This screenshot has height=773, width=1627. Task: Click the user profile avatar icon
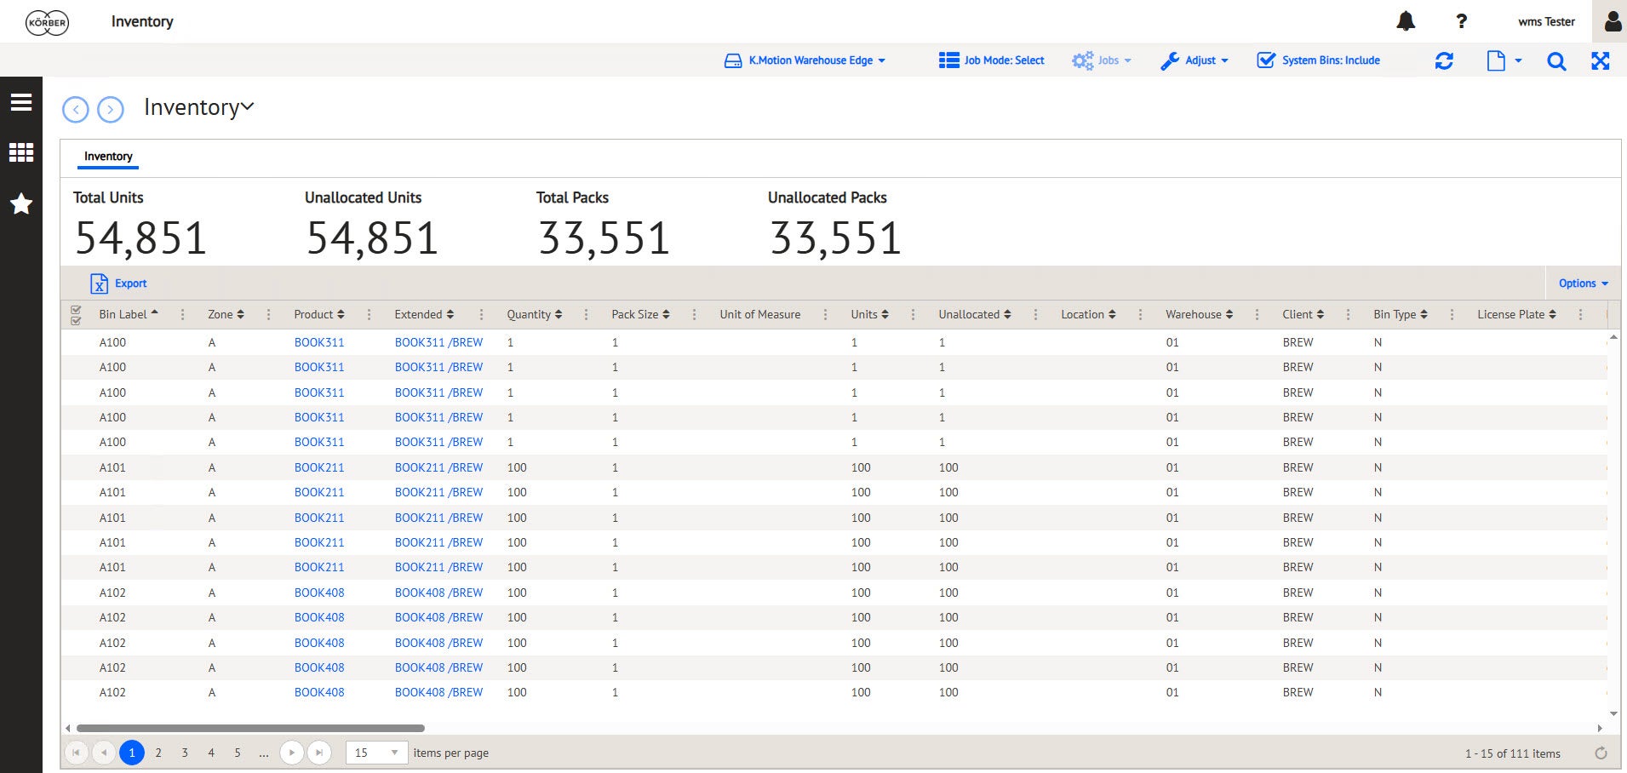point(1613,21)
